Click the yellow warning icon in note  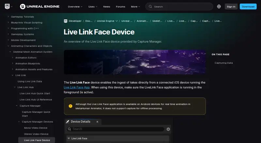pos(70,106)
